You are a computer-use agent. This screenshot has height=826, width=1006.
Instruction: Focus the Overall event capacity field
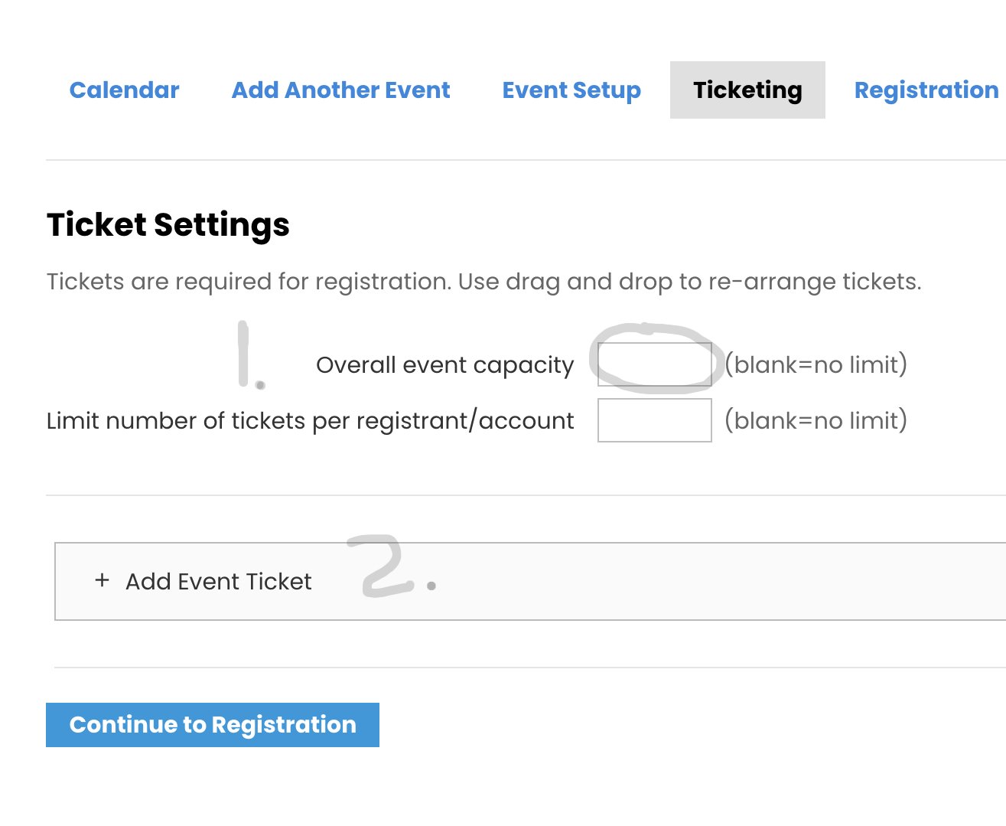tap(654, 364)
